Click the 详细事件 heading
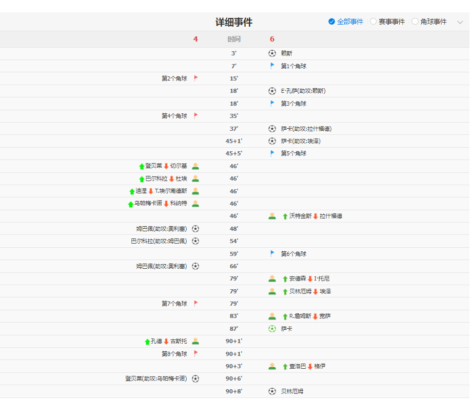 [x=234, y=22]
